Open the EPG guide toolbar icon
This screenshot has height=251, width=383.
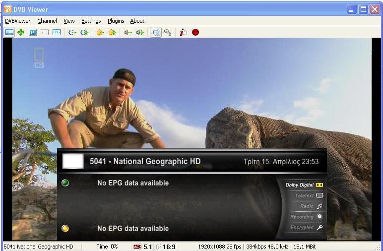tap(57, 32)
